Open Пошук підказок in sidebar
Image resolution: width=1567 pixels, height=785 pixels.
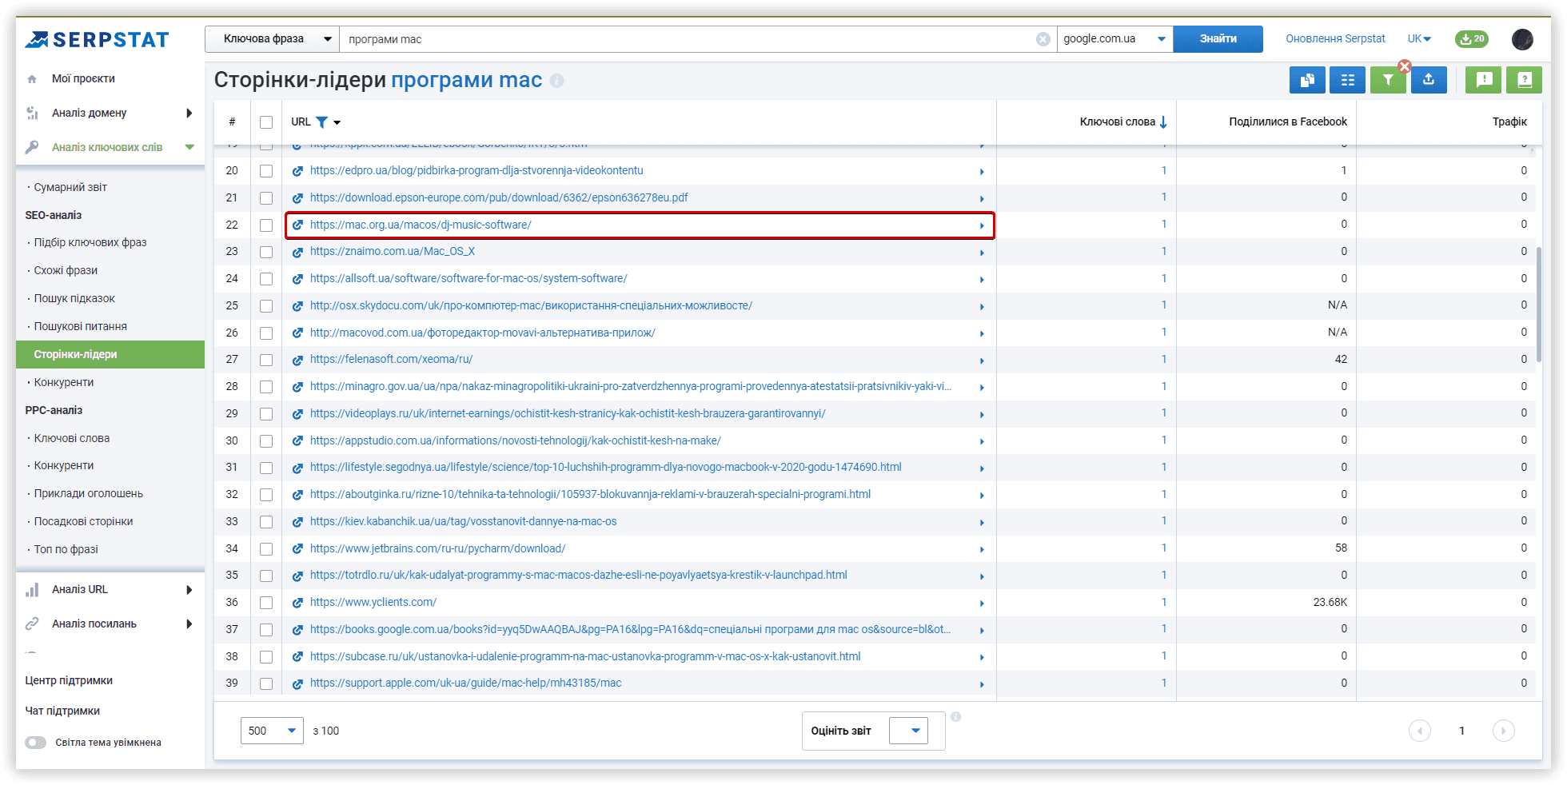click(x=74, y=298)
